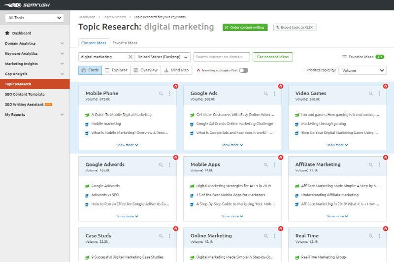This screenshot has height=262, width=394.
Task: Open Topic Research in sidebar
Action: [x=34, y=84]
